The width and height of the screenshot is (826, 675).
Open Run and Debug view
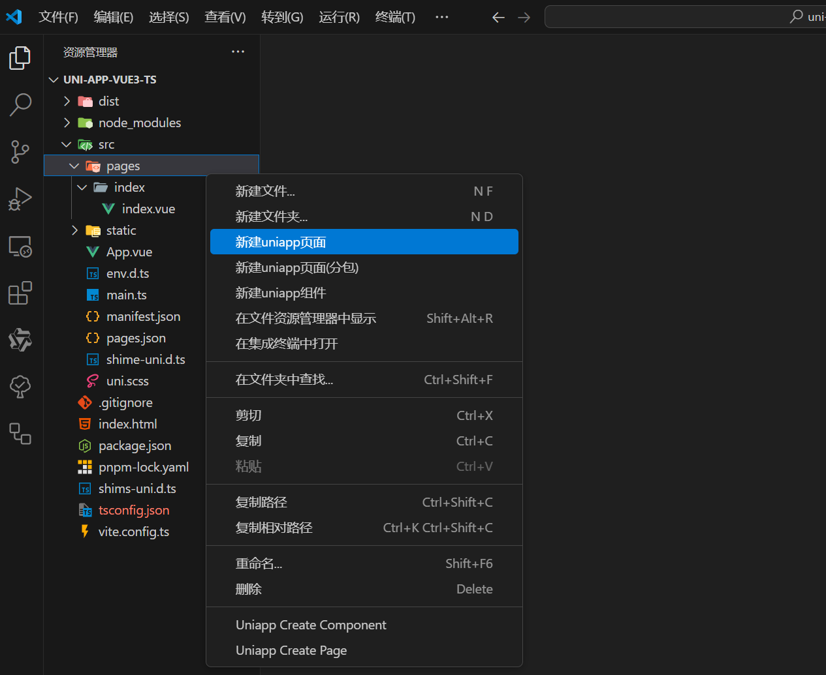pyautogui.click(x=20, y=199)
